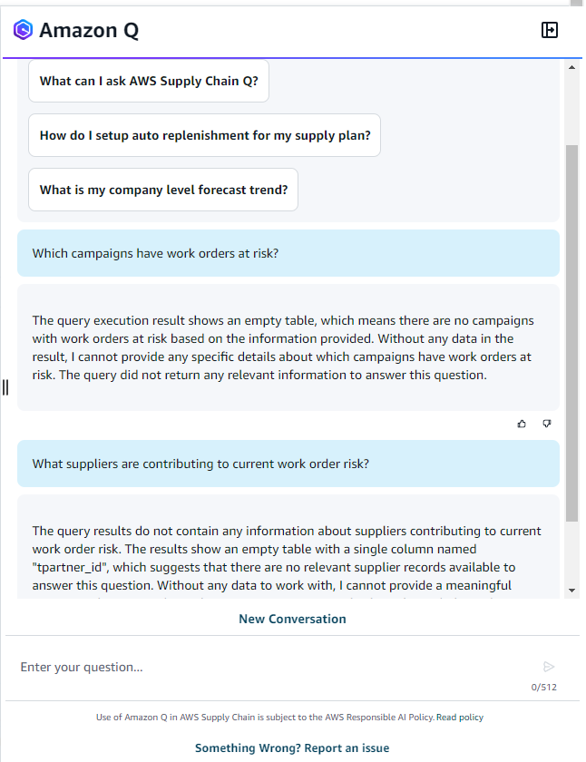Open the Responsible AI Read policy link

pos(460,717)
